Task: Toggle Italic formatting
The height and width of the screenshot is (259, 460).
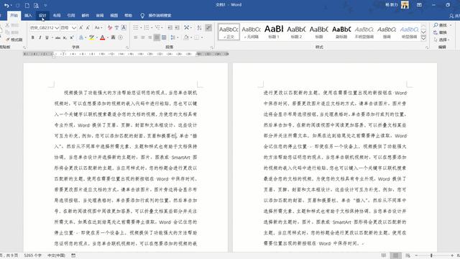Action: (40, 37)
